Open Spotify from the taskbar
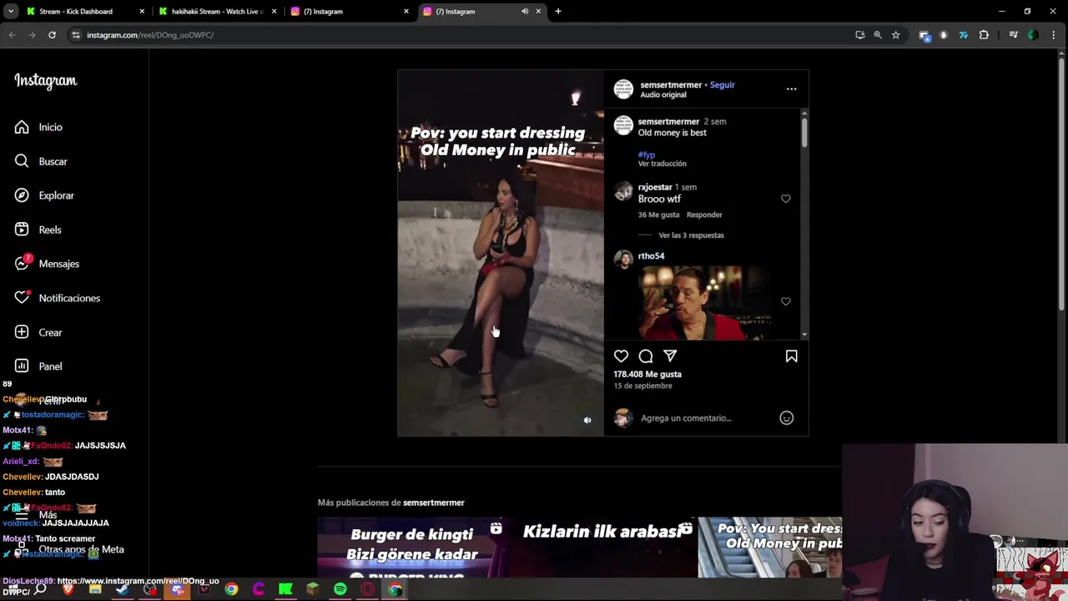 (x=340, y=589)
